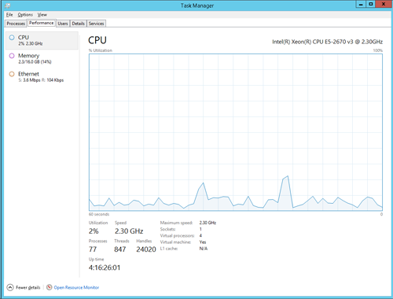Select the Ethernet resource in the sidebar

tap(42, 77)
